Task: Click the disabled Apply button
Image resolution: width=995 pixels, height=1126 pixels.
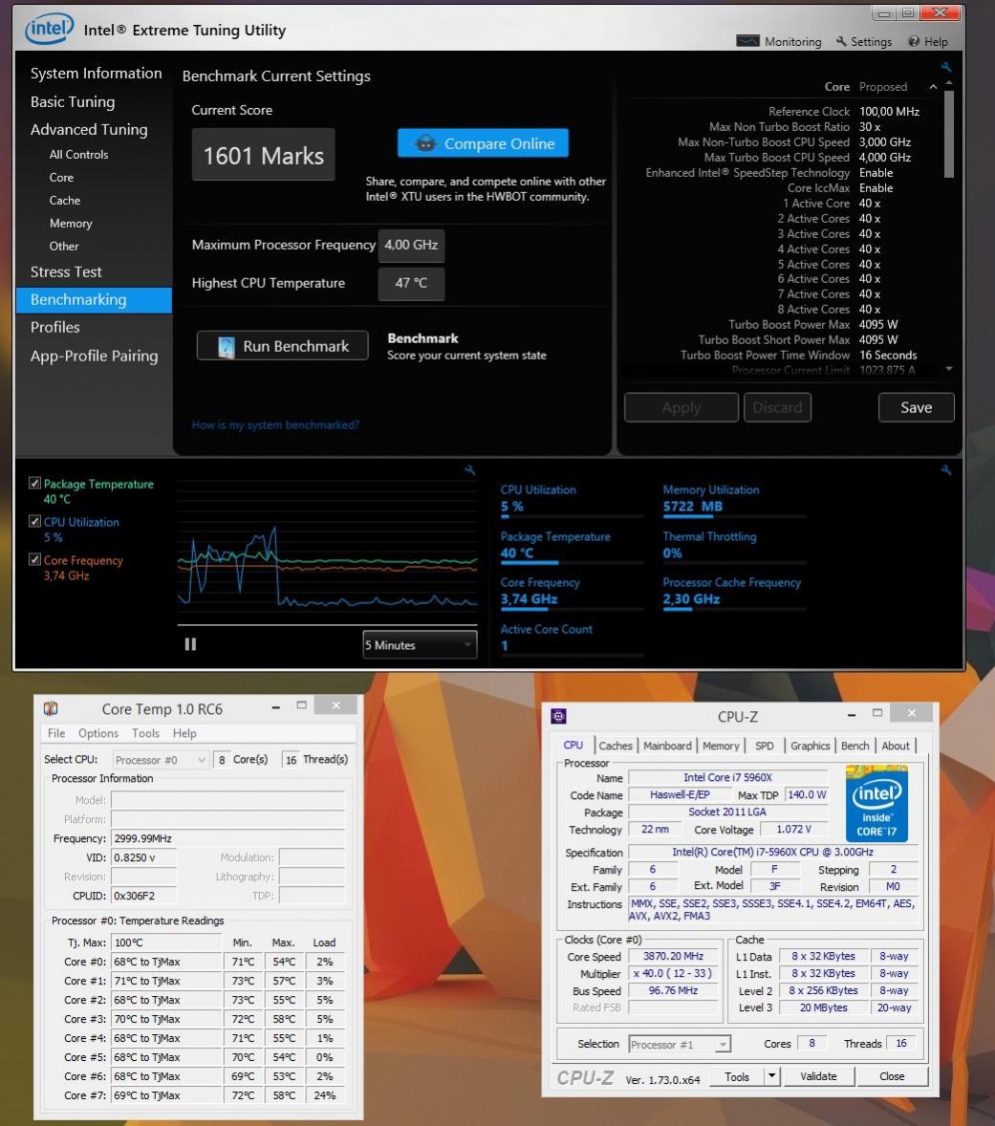Action: [x=681, y=407]
